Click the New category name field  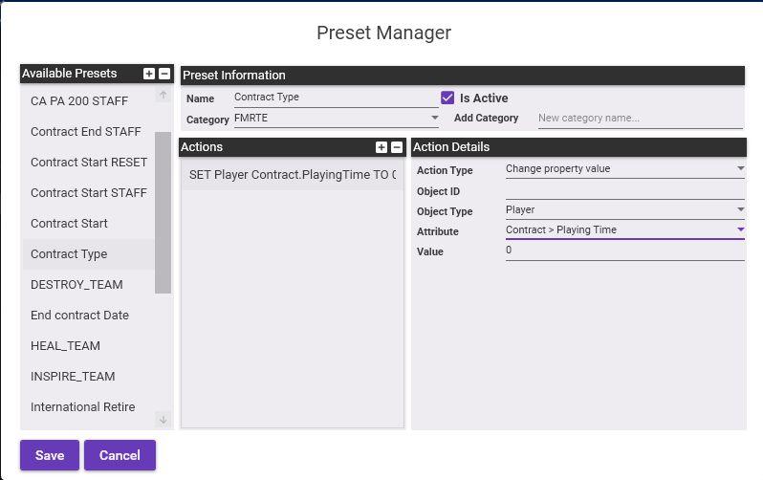click(x=641, y=119)
